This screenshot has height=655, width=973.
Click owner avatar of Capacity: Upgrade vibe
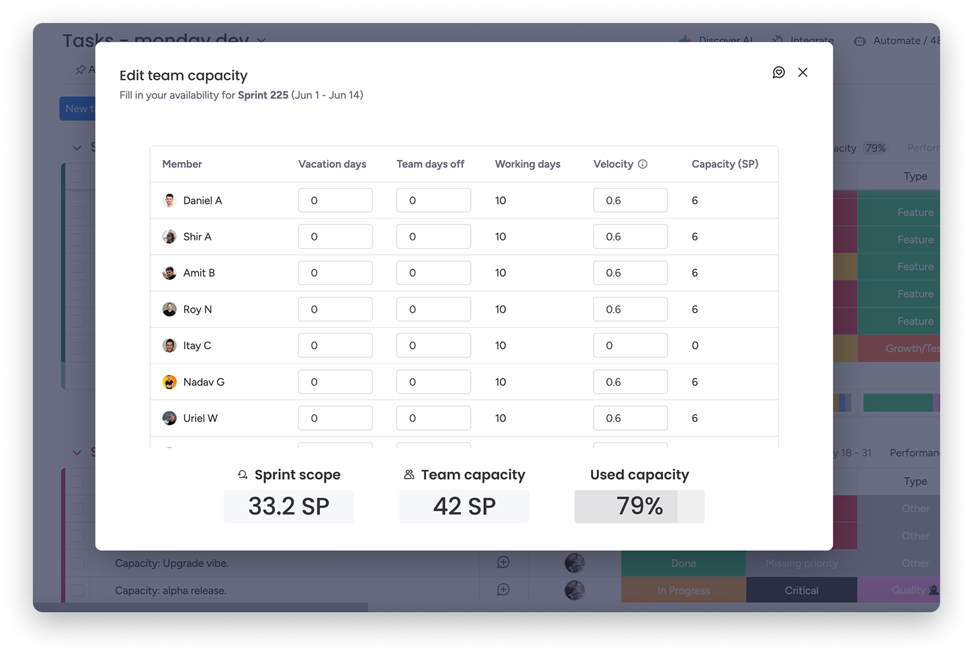575,563
